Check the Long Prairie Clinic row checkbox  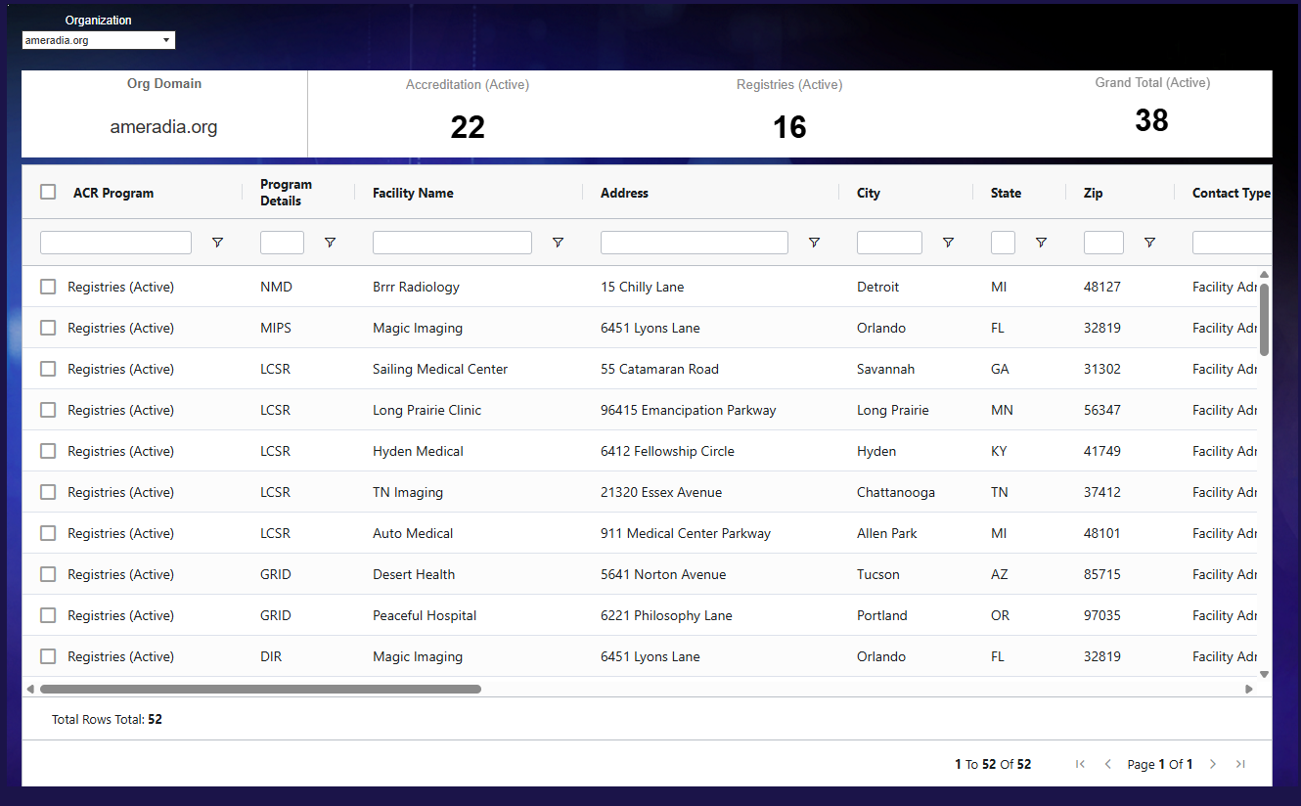click(x=48, y=410)
